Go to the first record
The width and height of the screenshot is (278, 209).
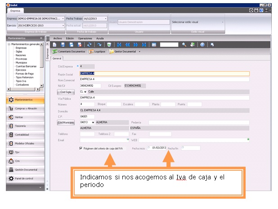tap(119, 45)
